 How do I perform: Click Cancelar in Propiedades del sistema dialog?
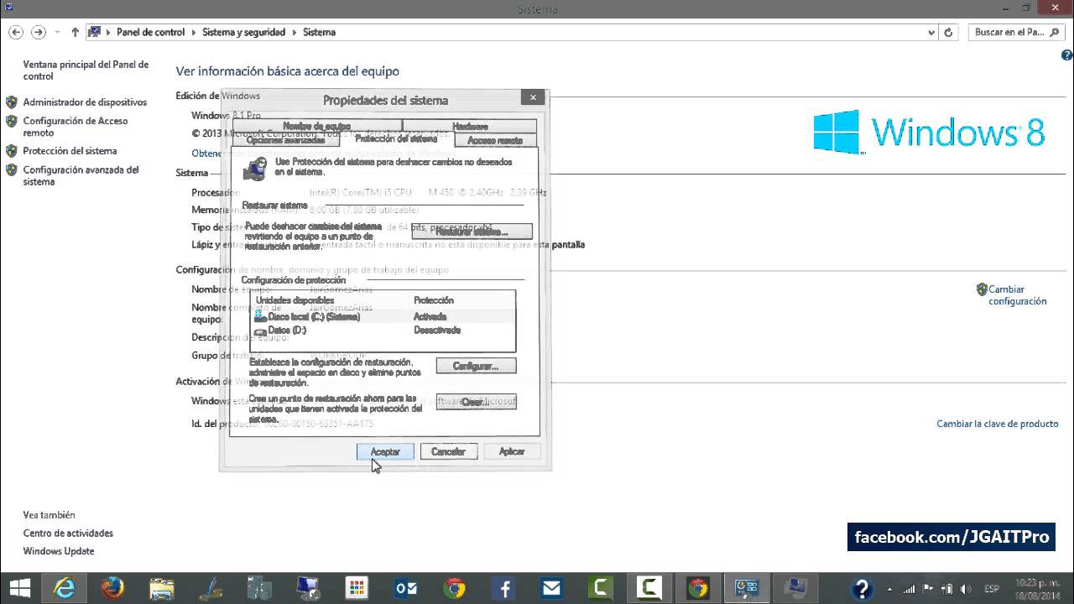click(448, 451)
